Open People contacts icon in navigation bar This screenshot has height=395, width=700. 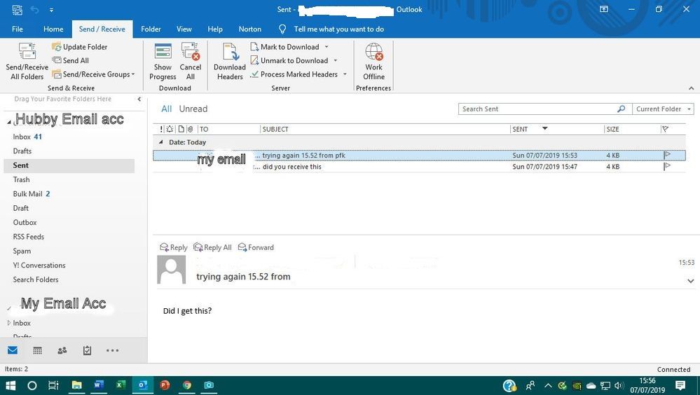[62, 350]
